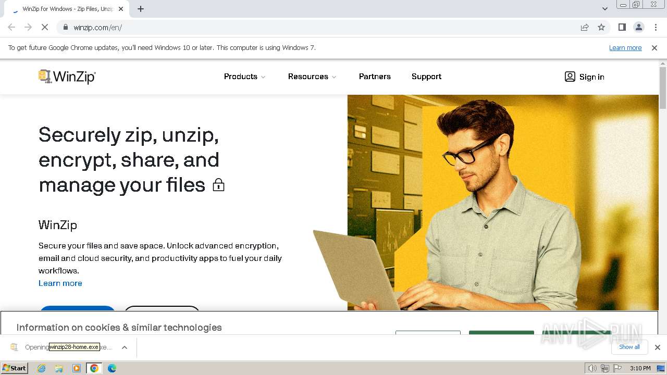Launch Internet Explorer from taskbar
Screen dimensions: 667x375
(42, 368)
